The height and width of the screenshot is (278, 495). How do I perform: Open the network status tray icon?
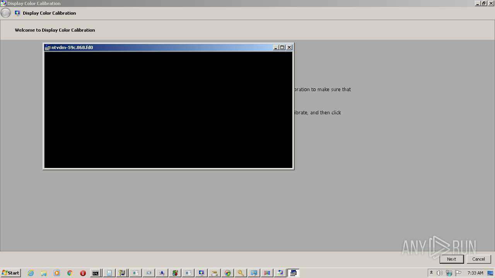449,273
